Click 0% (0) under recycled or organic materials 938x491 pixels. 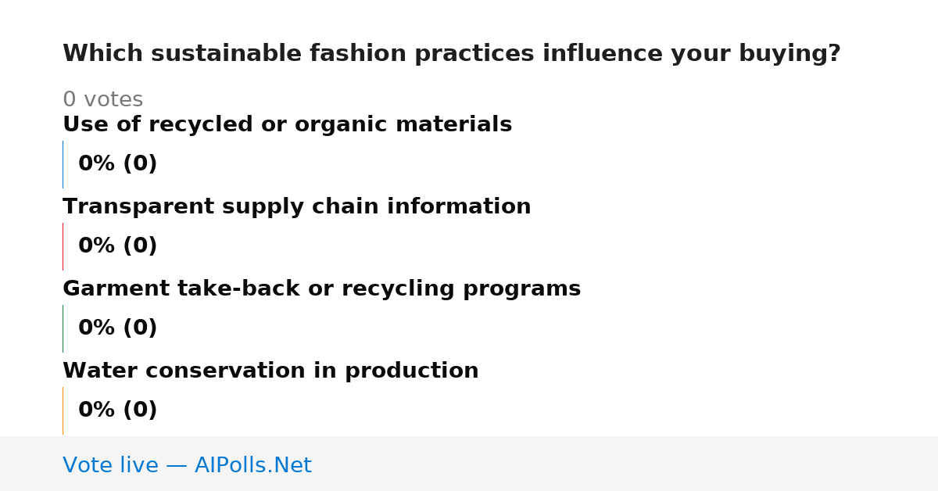click(x=117, y=164)
